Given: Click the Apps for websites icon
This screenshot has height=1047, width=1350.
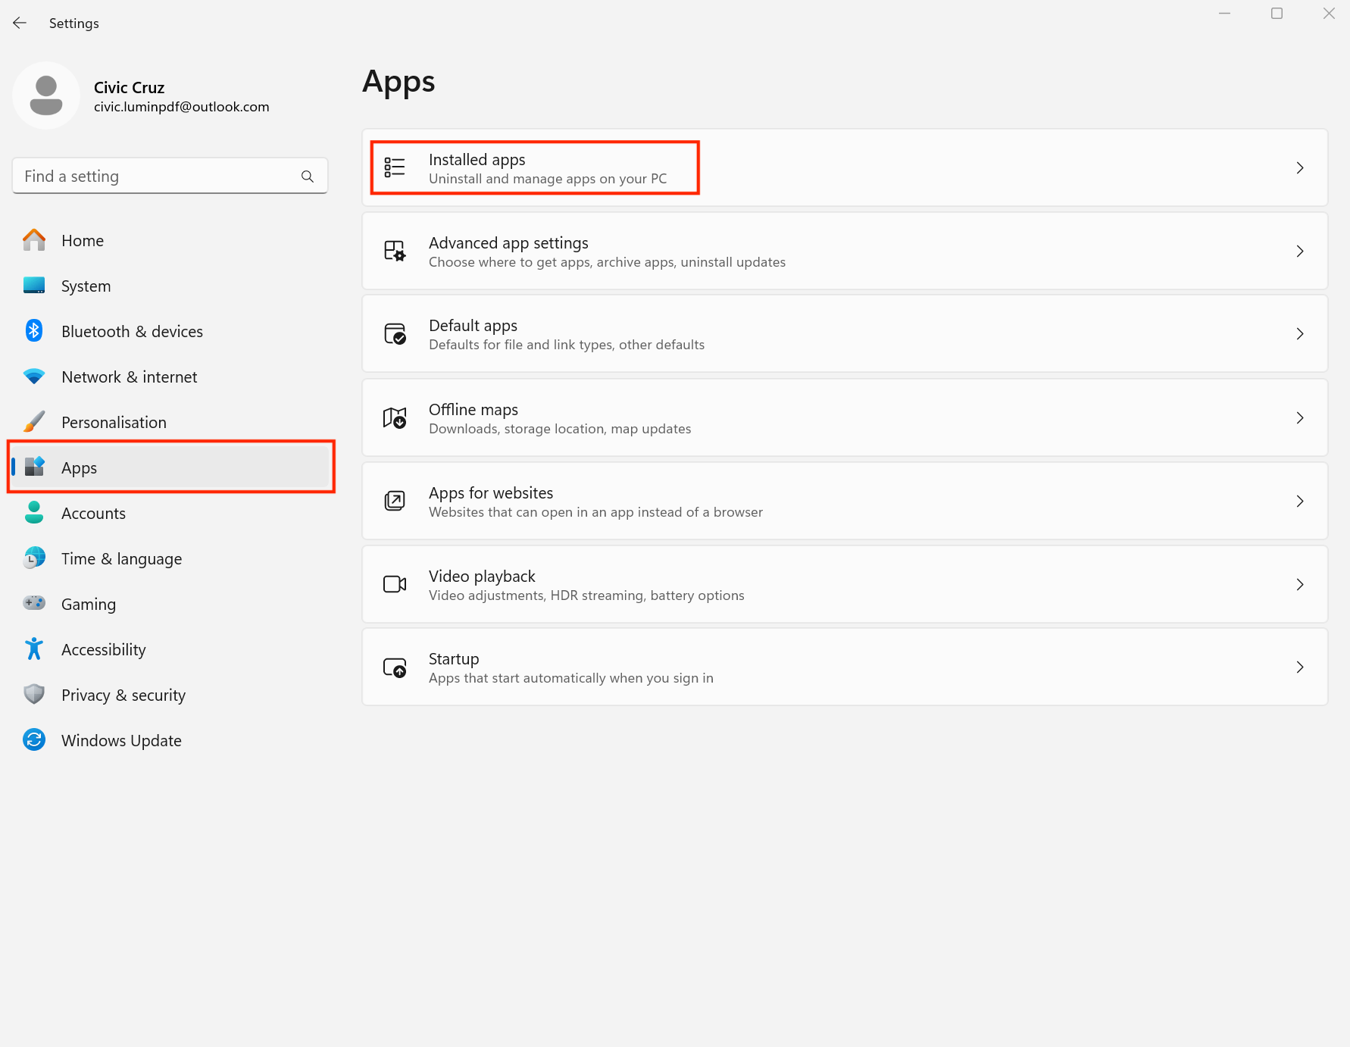Looking at the screenshot, I should [x=395, y=501].
